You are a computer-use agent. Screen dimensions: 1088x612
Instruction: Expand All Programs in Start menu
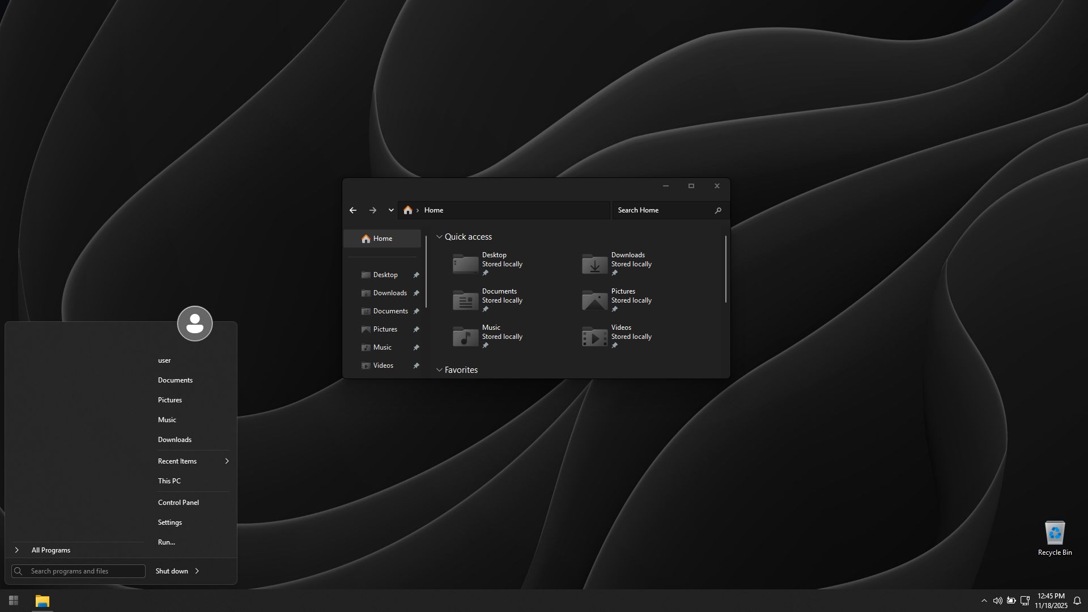tap(50, 550)
